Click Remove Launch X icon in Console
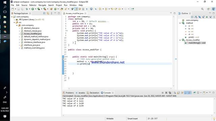This screenshot has height=121, width=216. (166, 93)
